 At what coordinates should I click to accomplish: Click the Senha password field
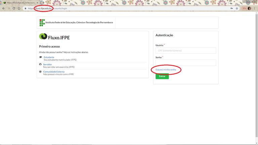point(186,63)
